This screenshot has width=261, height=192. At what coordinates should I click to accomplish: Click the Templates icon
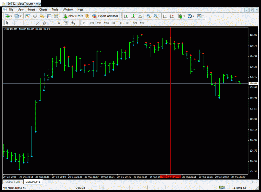(x=199, y=16)
